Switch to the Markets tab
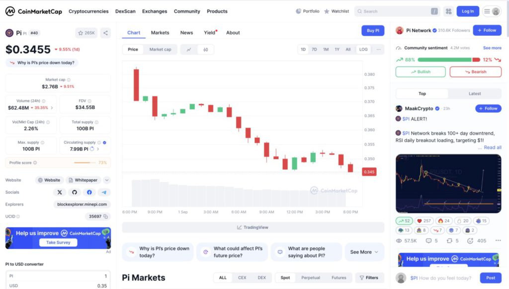509x289 pixels. [x=160, y=33]
